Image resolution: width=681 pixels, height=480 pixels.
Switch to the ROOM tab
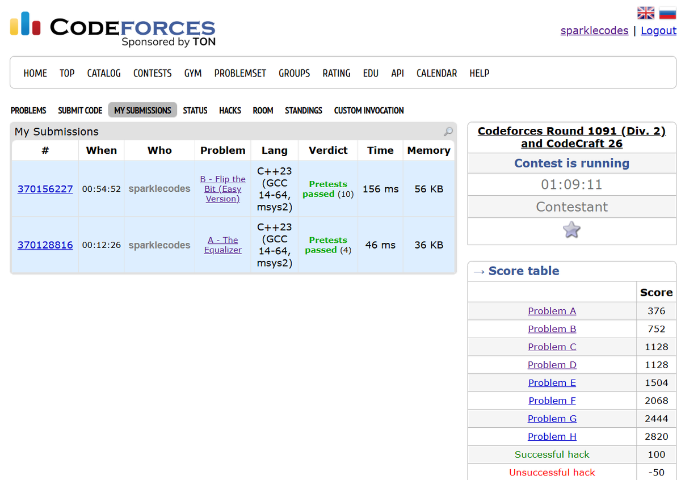(x=263, y=111)
